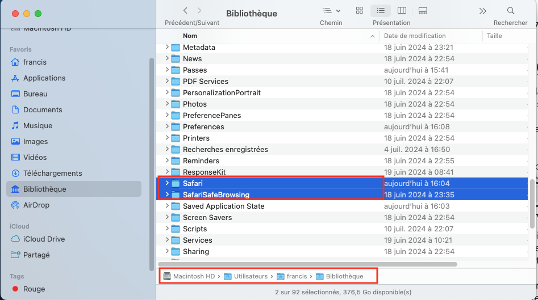Select Bibliothèque in sidebar
The width and height of the screenshot is (538, 300).
click(x=74, y=189)
